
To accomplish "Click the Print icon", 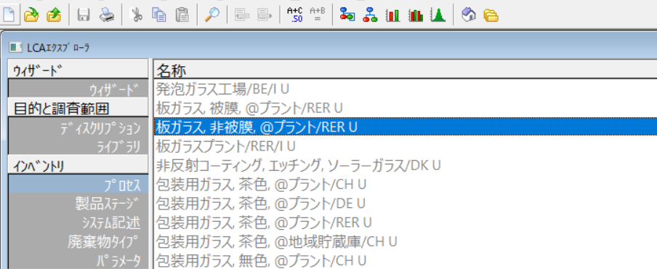I will tap(106, 15).
